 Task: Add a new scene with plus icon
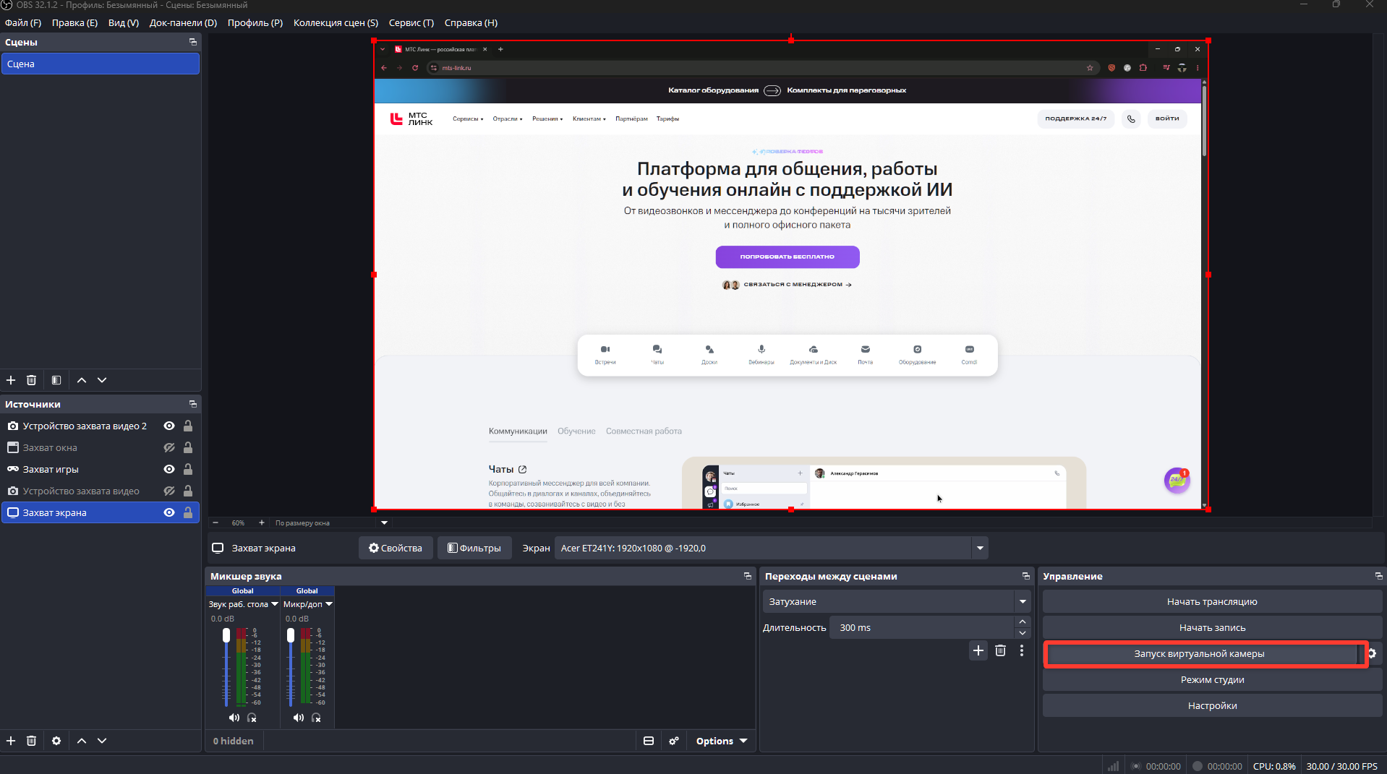click(x=11, y=380)
